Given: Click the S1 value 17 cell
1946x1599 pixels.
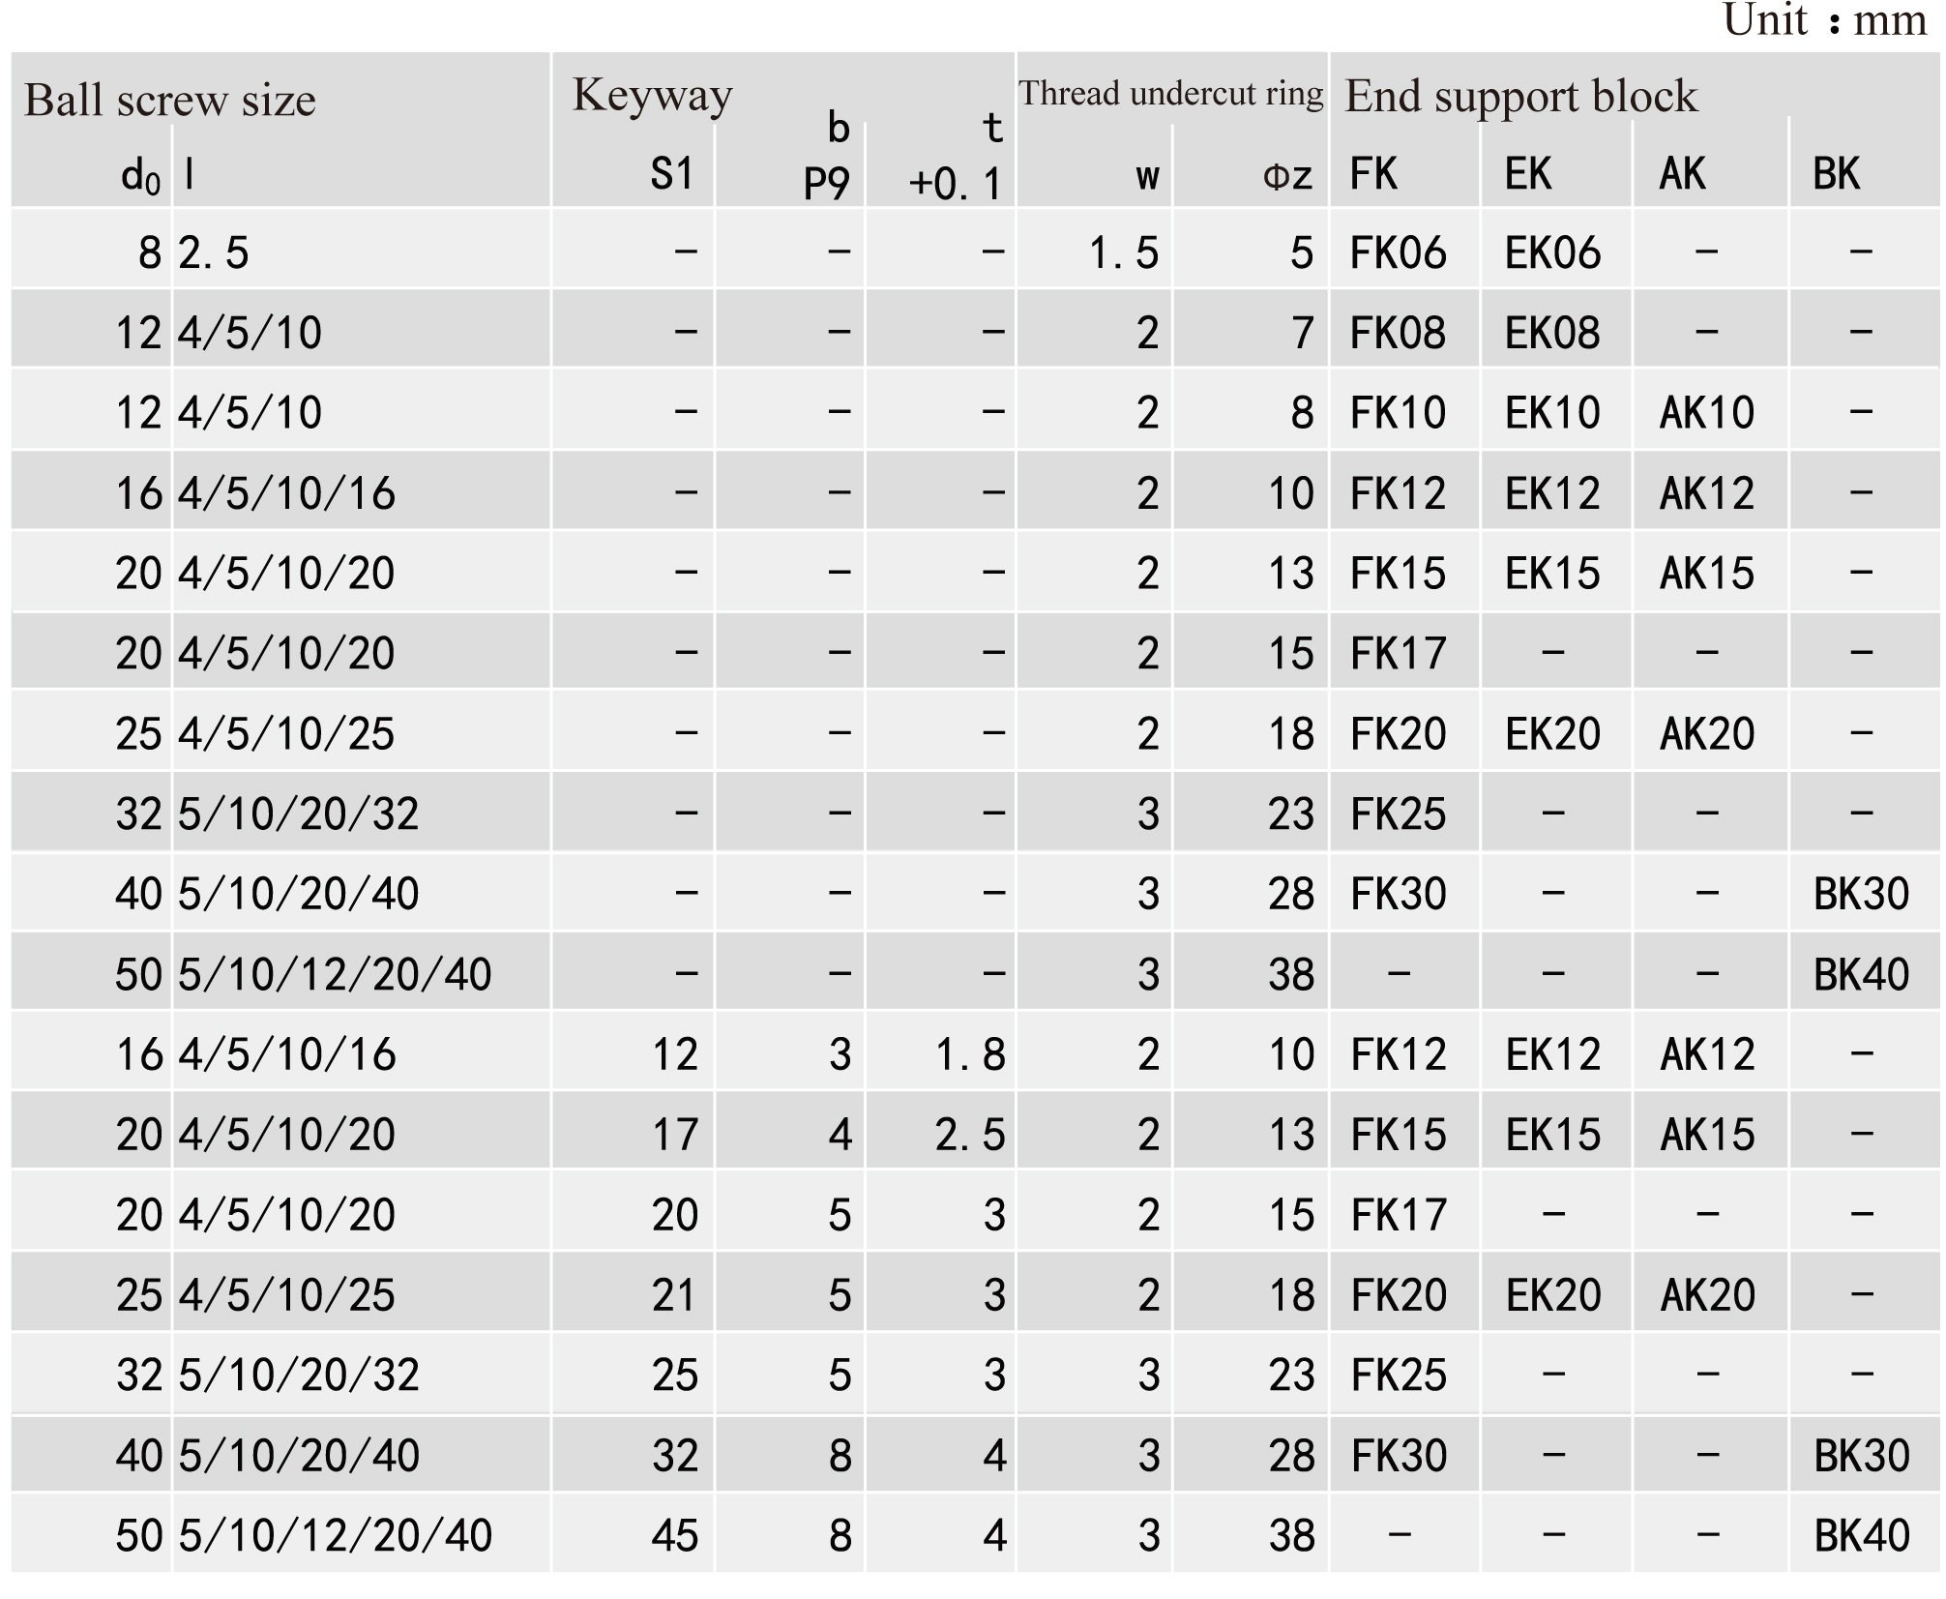Looking at the screenshot, I should [x=675, y=1135].
